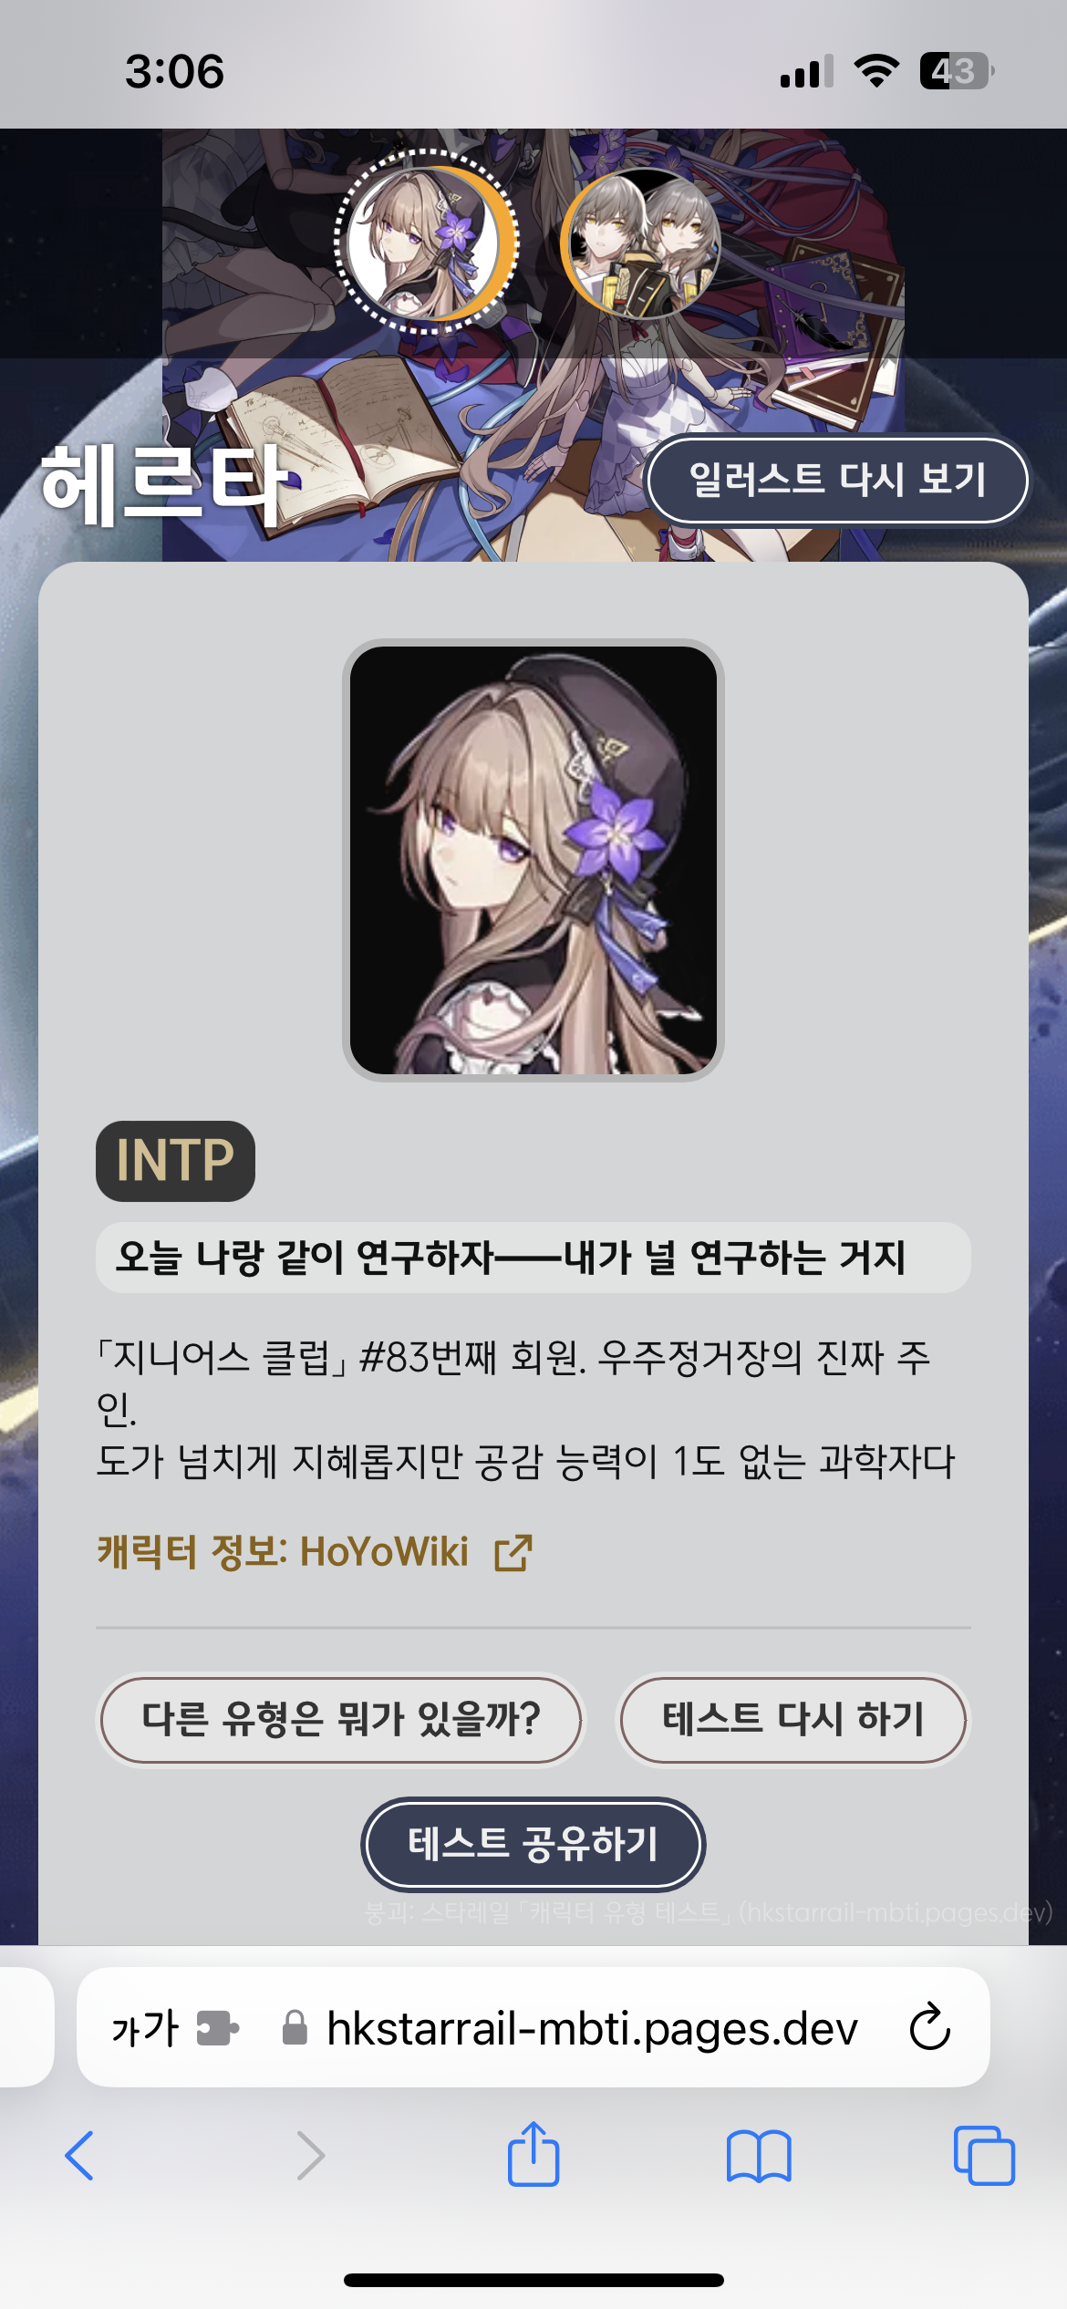Open the tabs overview icon
The height and width of the screenshot is (2309, 1067).
click(984, 2156)
